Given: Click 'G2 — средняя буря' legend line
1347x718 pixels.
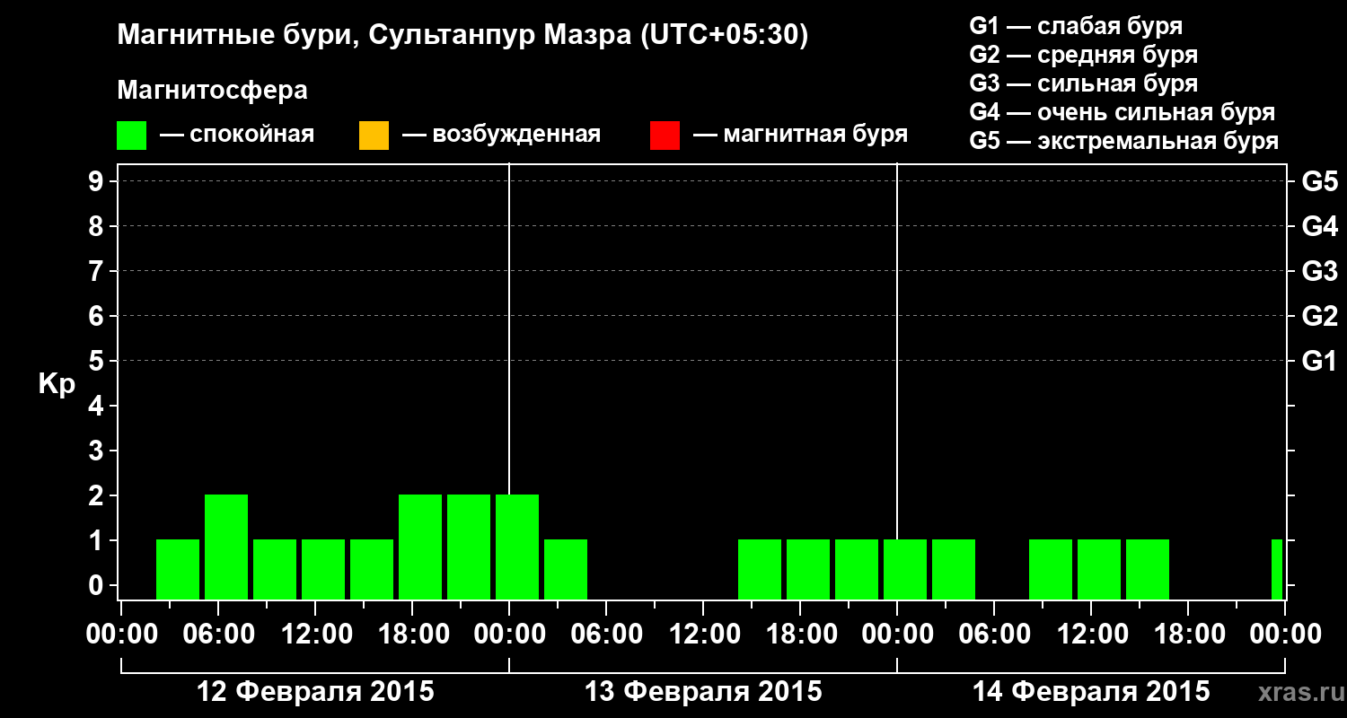Looking at the screenshot, I should 1083,55.
